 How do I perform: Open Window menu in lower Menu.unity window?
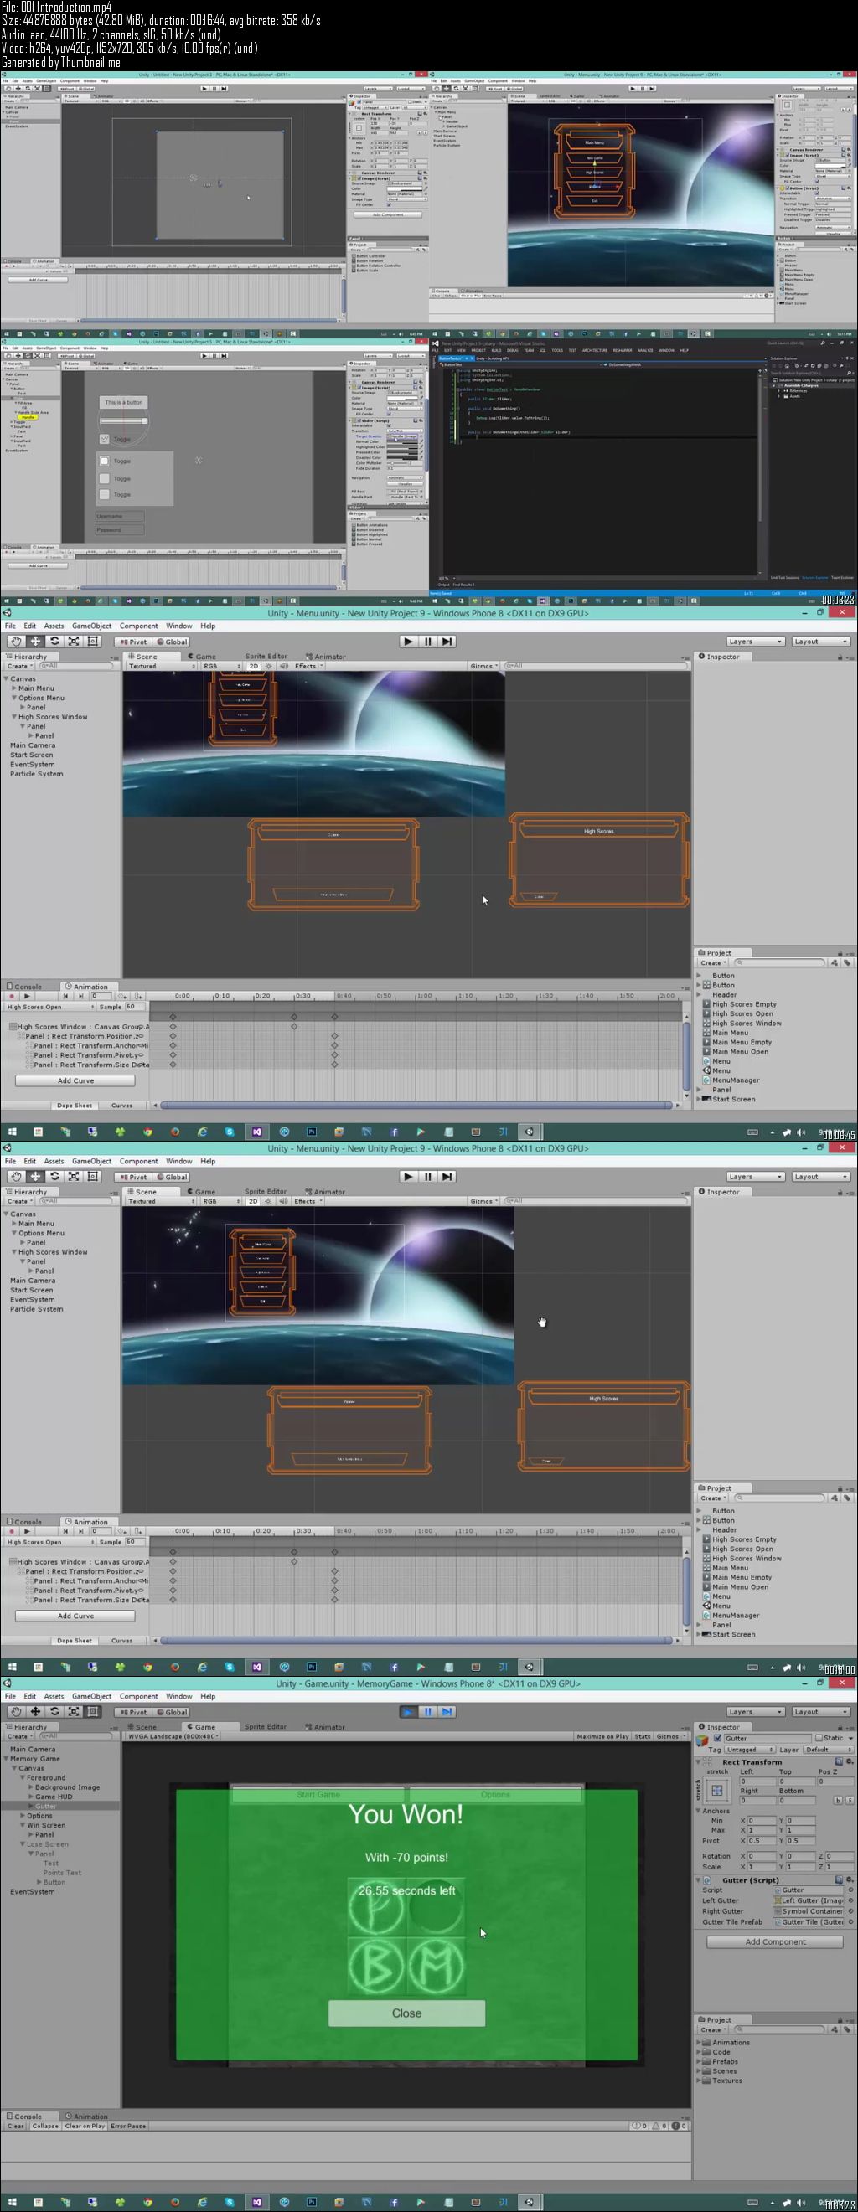tap(178, 1161)
